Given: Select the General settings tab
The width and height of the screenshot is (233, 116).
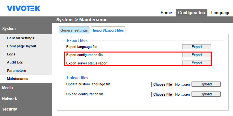Looking at the screenshot, I should tap(74, 30).
